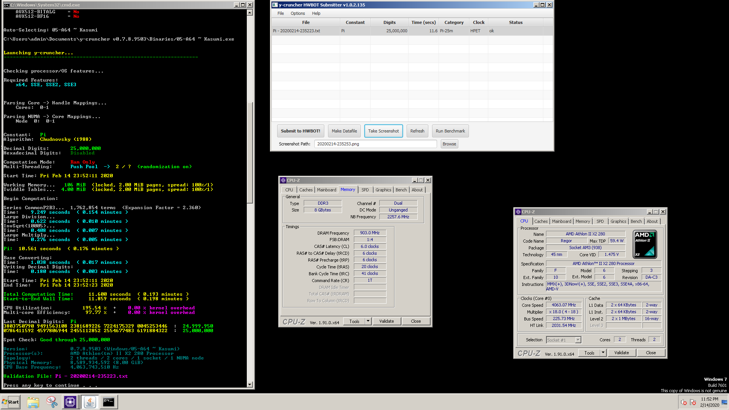Click cmd.exe scrollbar down arrow
729x410 pixels.
249,385
